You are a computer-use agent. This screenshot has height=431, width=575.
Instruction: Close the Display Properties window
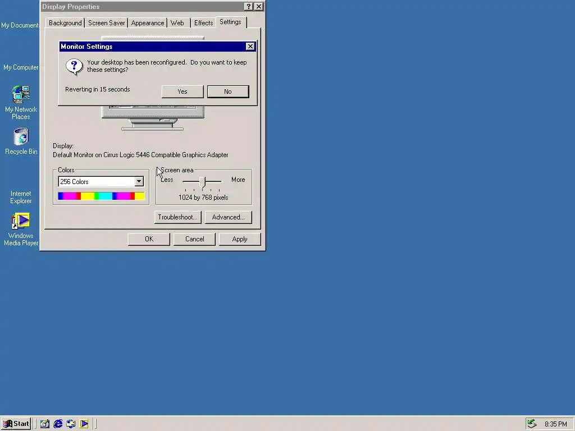click(259, 7)
